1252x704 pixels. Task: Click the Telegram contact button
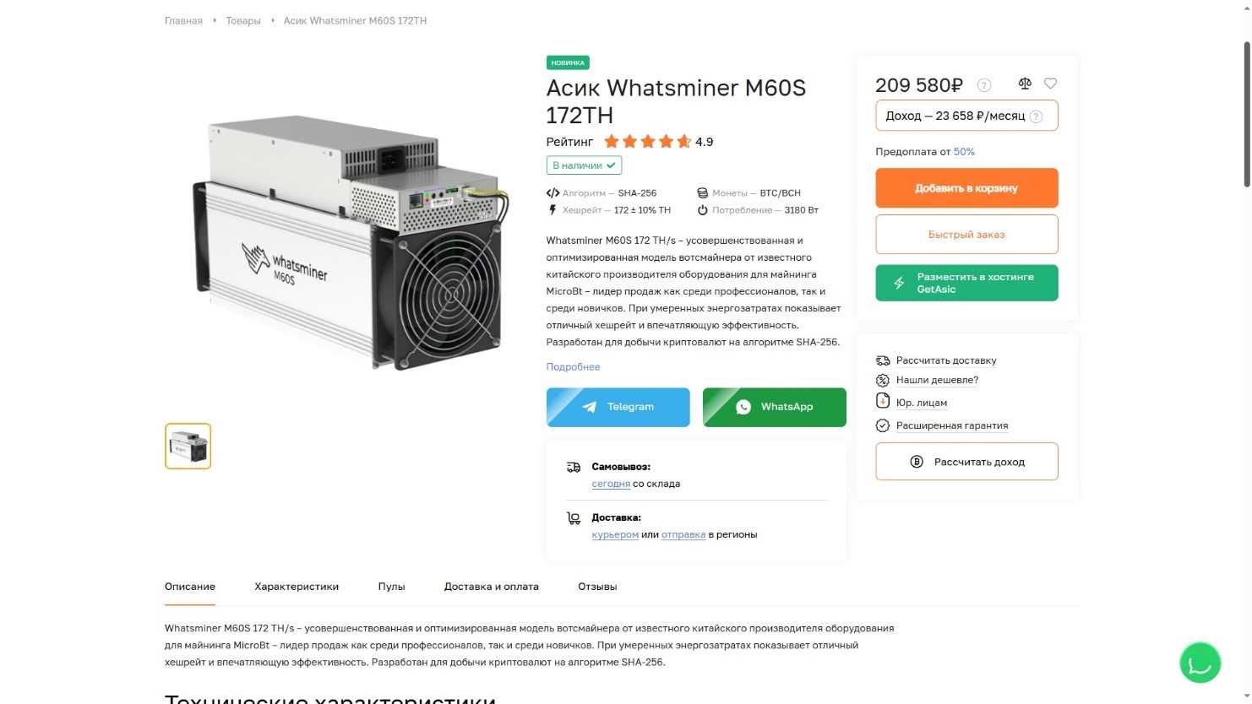click(618, 407)
